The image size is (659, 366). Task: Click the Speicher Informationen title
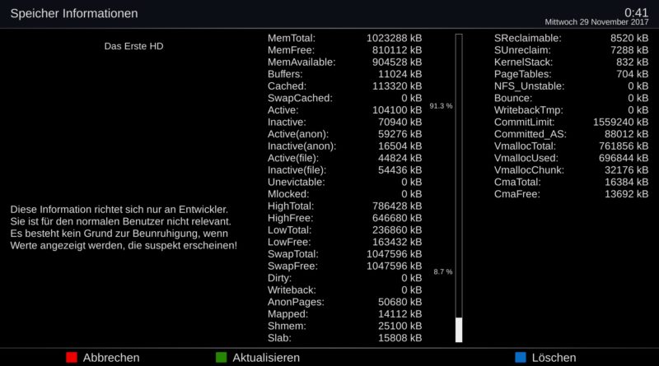coord(74,13)
